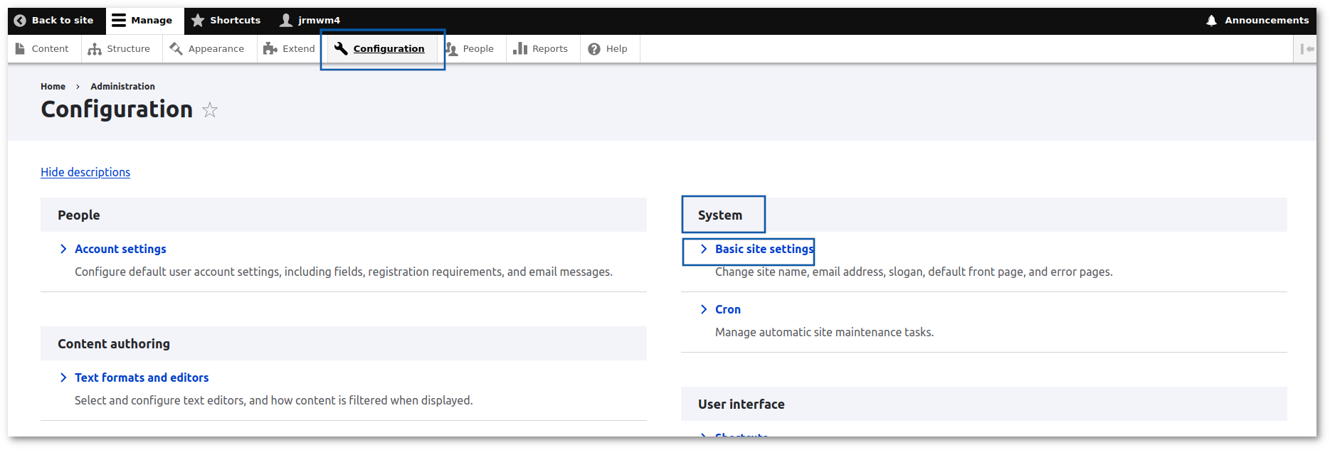The height and width of the screenshot is (450, 1330).
Task: Go to Administration breadcrumb link
Action: [x=122, y=87]
